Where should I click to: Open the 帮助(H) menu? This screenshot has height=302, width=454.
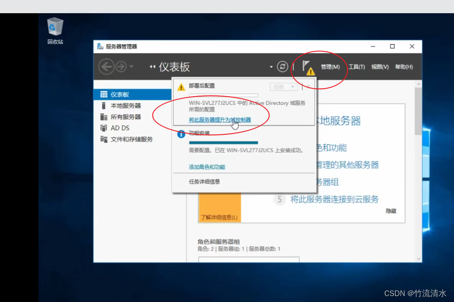tap(404, 67)
